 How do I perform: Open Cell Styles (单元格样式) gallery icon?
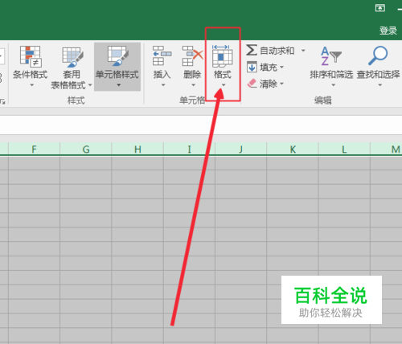117,56
